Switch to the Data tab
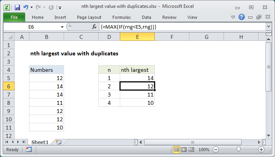The height and width of the screenshot is (157, 275). pos(147,17)
